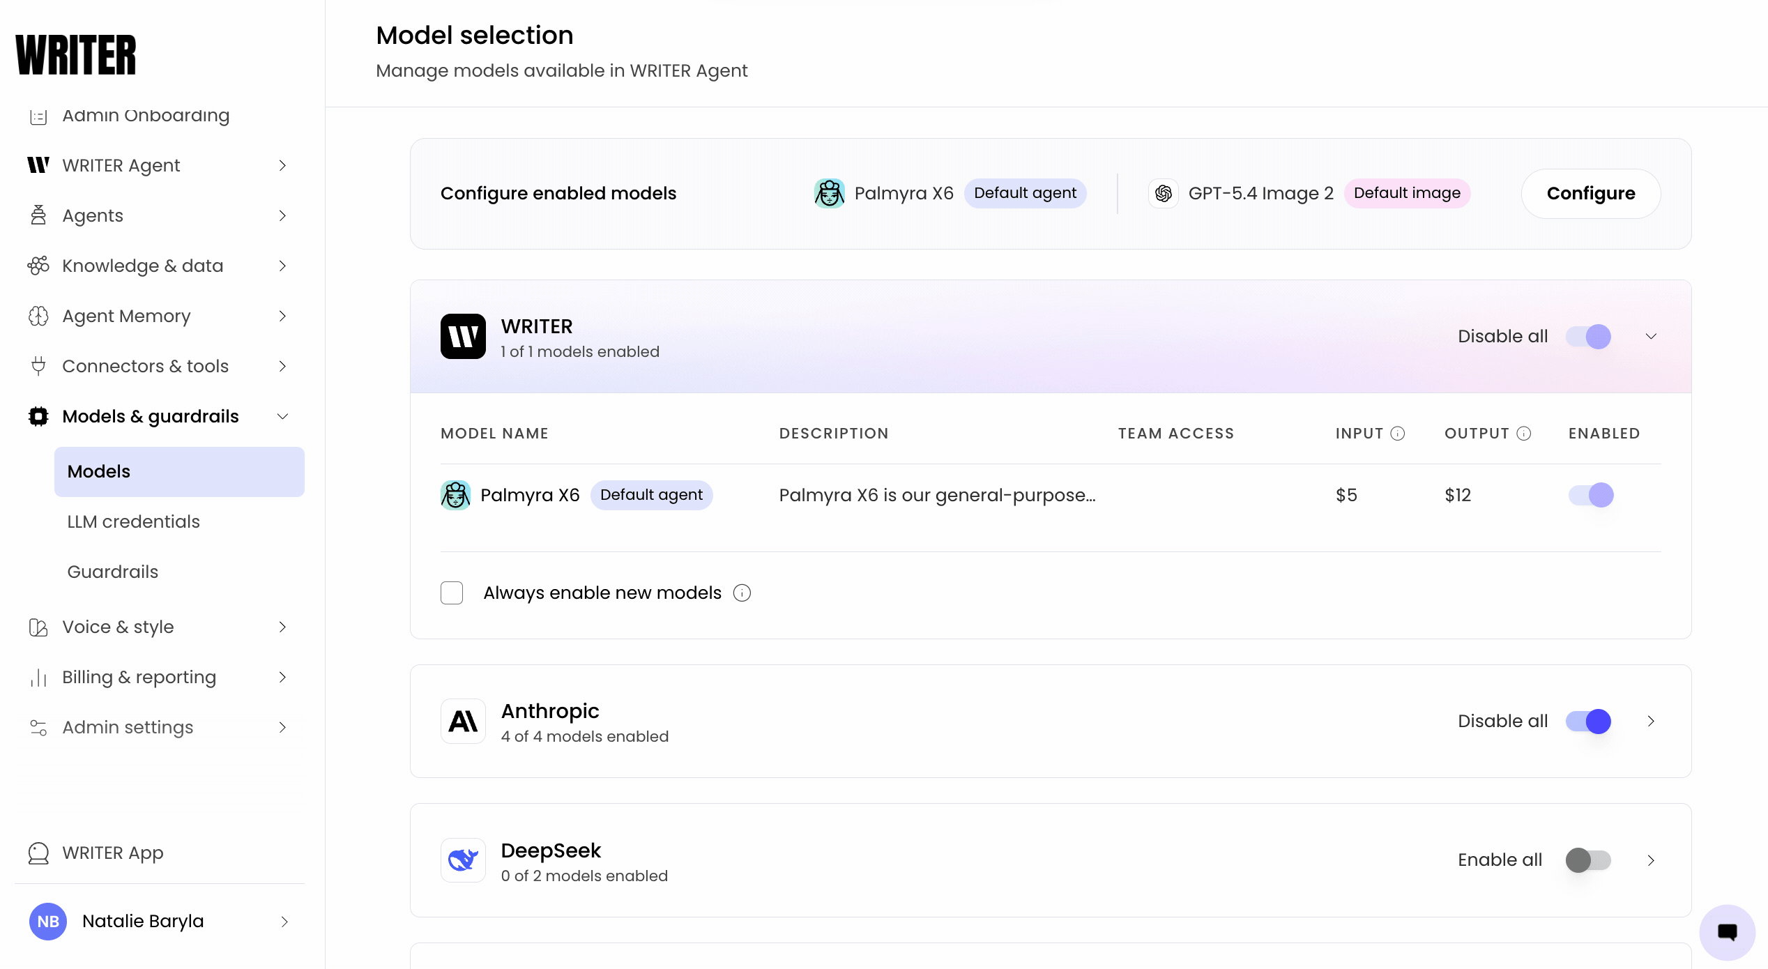Click the info icon next to INPUT

tap(1398, 434)
